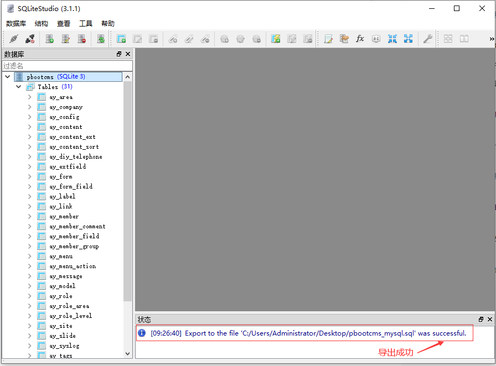Float the 状态 panel
The image size is (496, 366).
click(481, 319)
